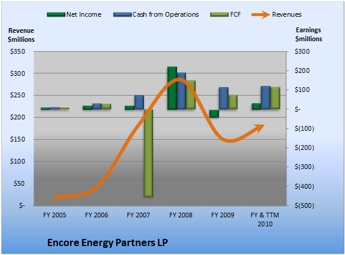Viewport: 345px width, 255px height.
Task: Click the FY 2009 negative Net Income bar
Action: 214,113
